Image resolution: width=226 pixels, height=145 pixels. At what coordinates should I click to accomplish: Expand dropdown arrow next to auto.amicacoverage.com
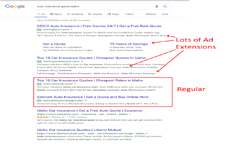point(86,101)
